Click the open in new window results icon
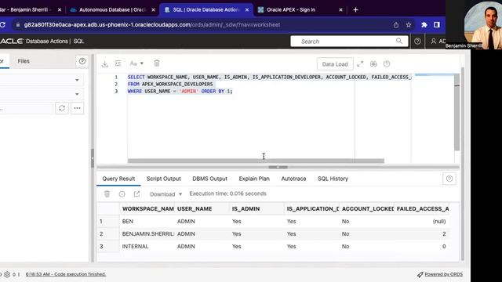This screenshot has width=502, height=282. coord(136,193)
